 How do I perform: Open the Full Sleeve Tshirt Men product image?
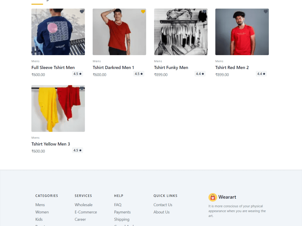click(x=58, y=32)
